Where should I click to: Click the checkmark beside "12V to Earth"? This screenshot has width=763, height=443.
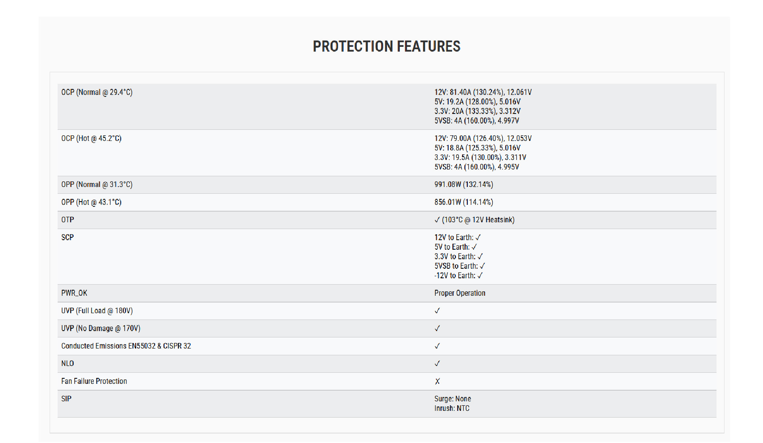click(478, 237)
